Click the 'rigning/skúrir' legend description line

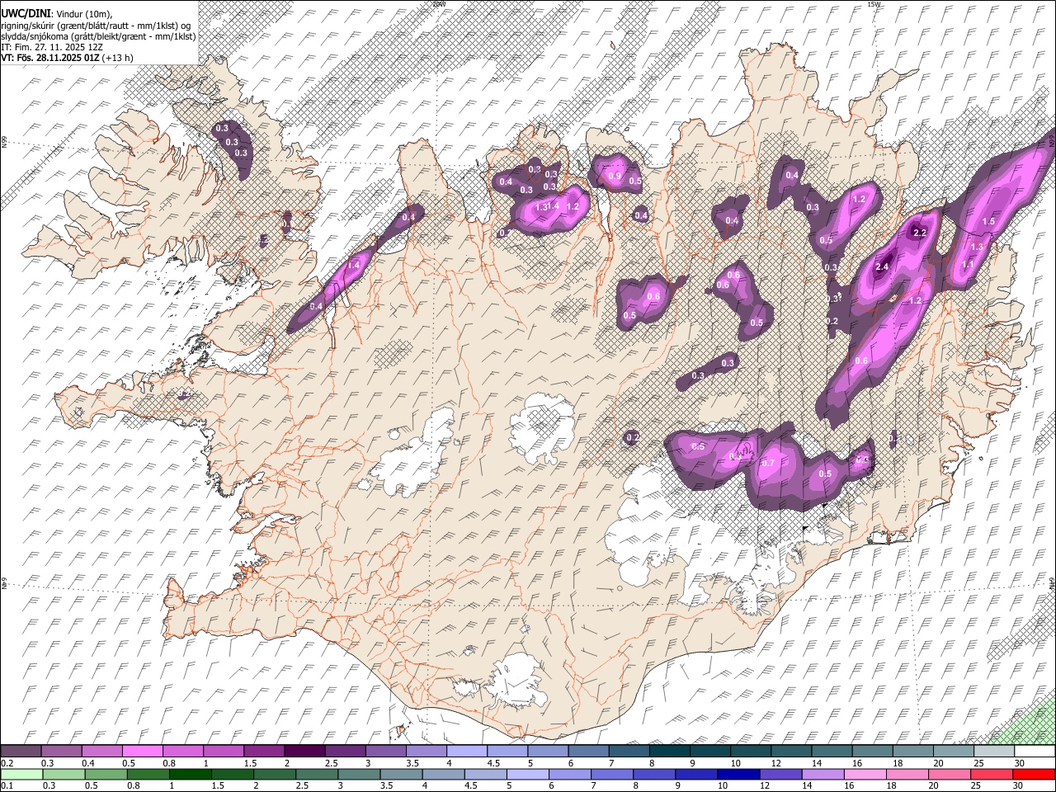(97, 25)
